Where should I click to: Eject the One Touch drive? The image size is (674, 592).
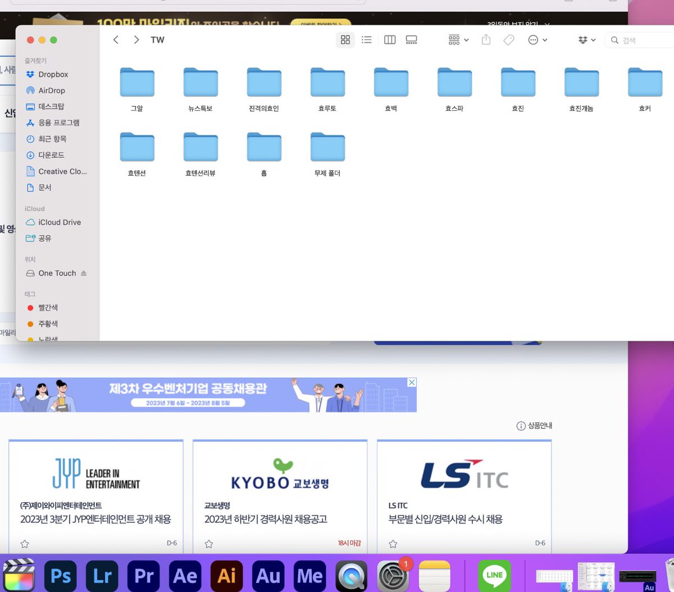[84, 273]
